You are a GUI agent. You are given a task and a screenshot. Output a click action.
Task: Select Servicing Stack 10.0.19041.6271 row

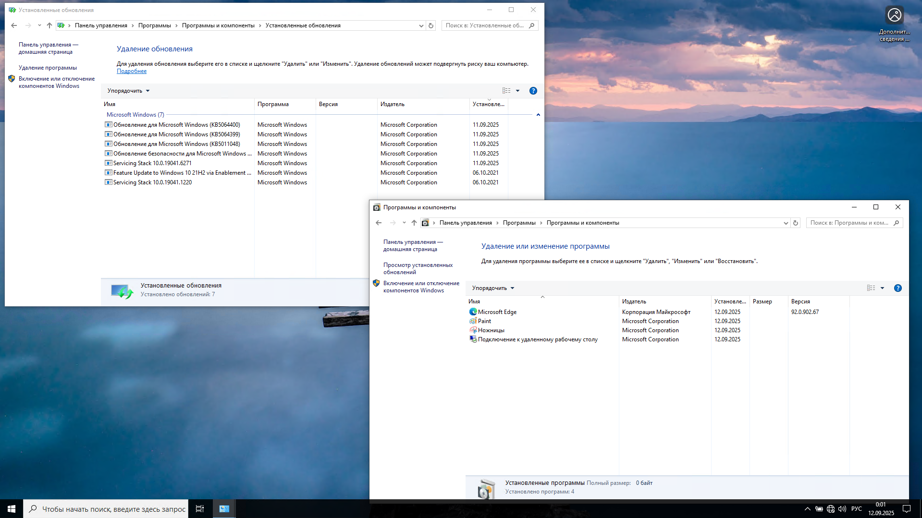(x=306, y=163)
